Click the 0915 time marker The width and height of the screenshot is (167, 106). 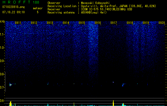click(x=82, y=23)
